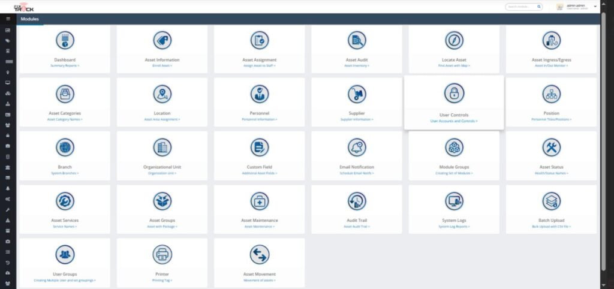Follow the Enroll Asset link

[162, 65]
